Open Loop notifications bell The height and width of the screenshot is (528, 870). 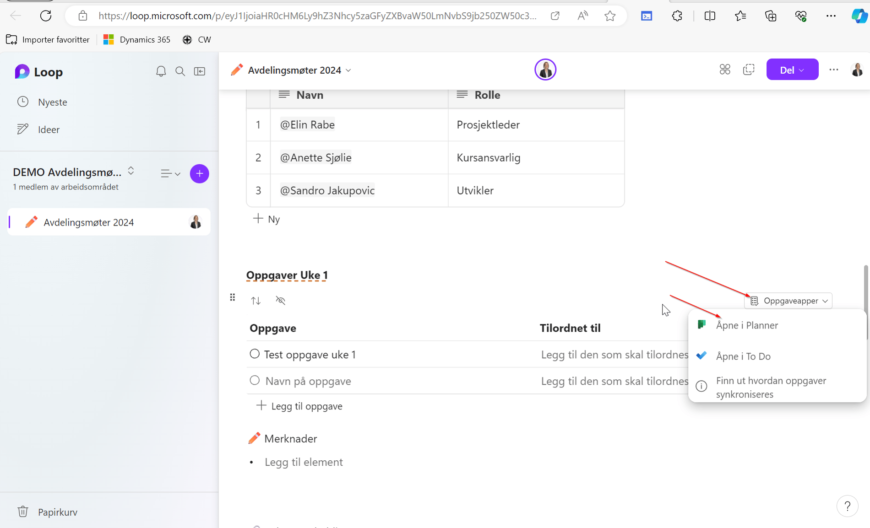(x=161, y=71)
